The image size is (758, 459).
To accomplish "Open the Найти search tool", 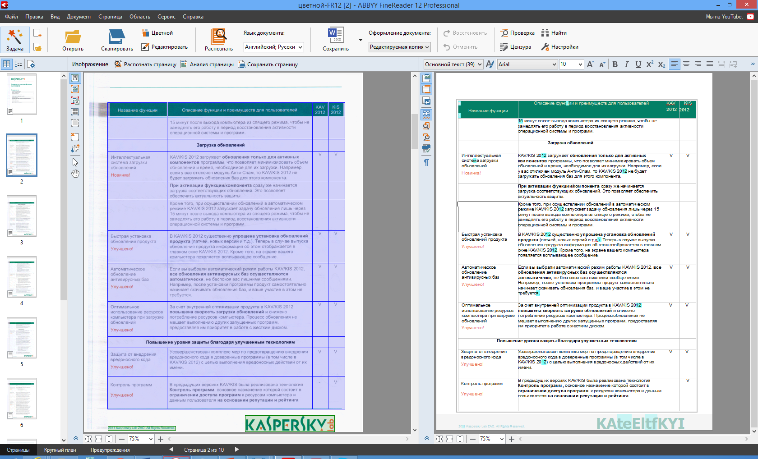I will coord(554,33).
